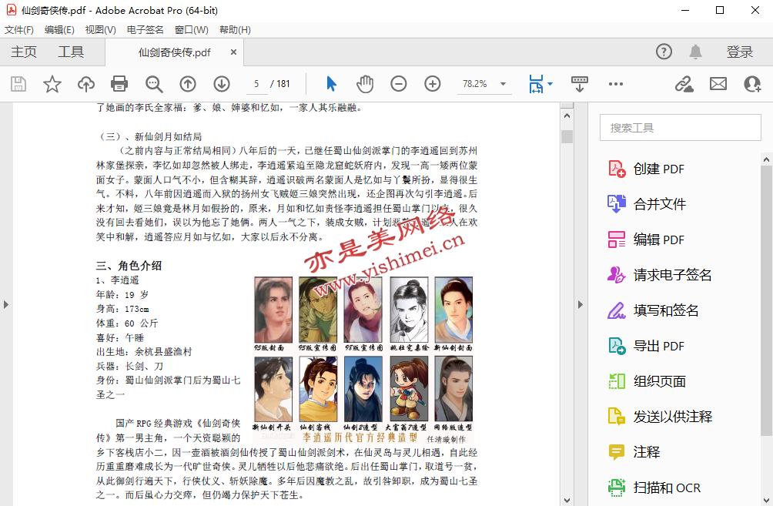Open notifications bell
Viewport: 773px width, 506px height.
point(695,52)
